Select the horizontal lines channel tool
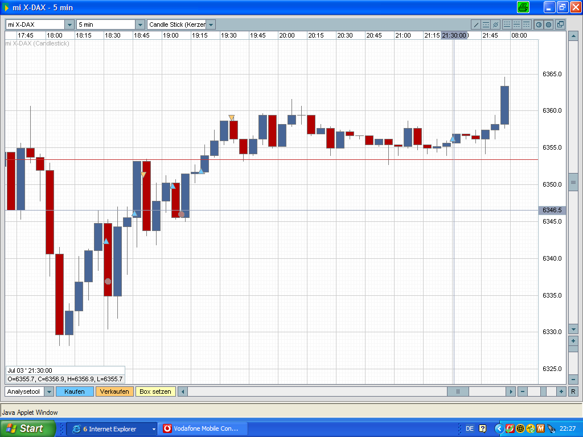 click(x=486, y=25)
